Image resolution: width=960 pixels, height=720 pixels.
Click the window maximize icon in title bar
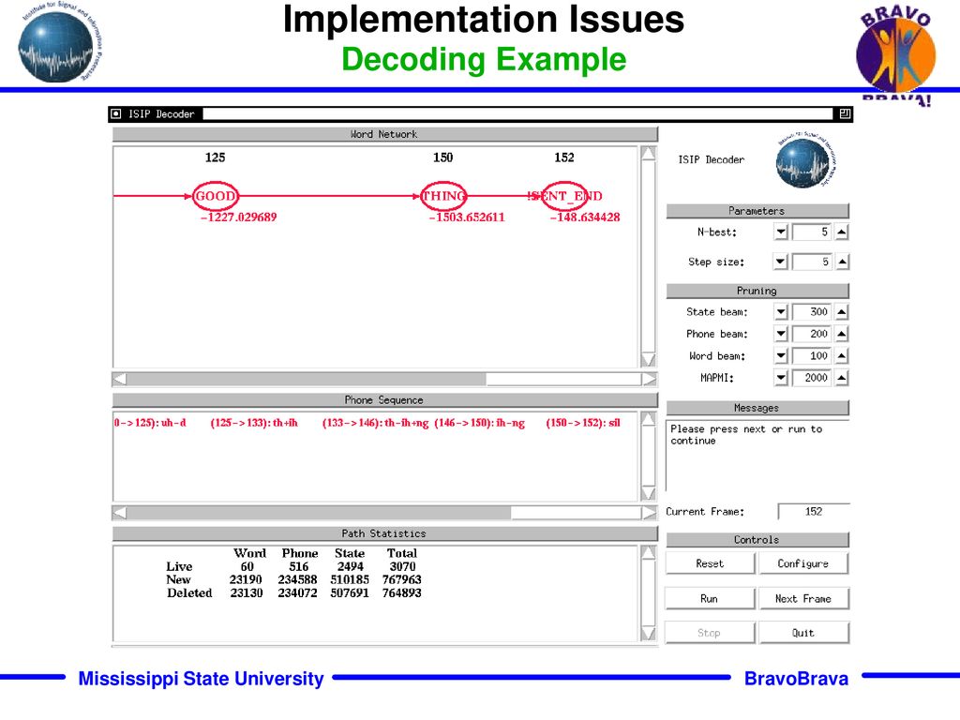(x=845, y=113)
